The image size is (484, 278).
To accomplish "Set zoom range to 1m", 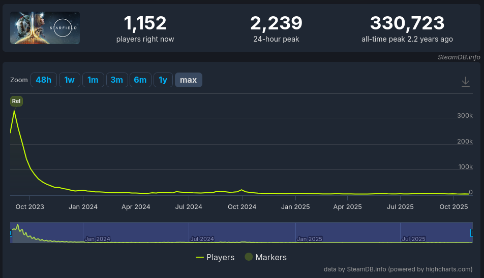I will (93, 80).
